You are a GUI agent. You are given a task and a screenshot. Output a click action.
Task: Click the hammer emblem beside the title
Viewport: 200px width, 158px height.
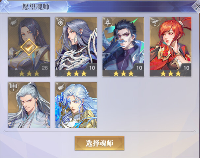[5, 6]
